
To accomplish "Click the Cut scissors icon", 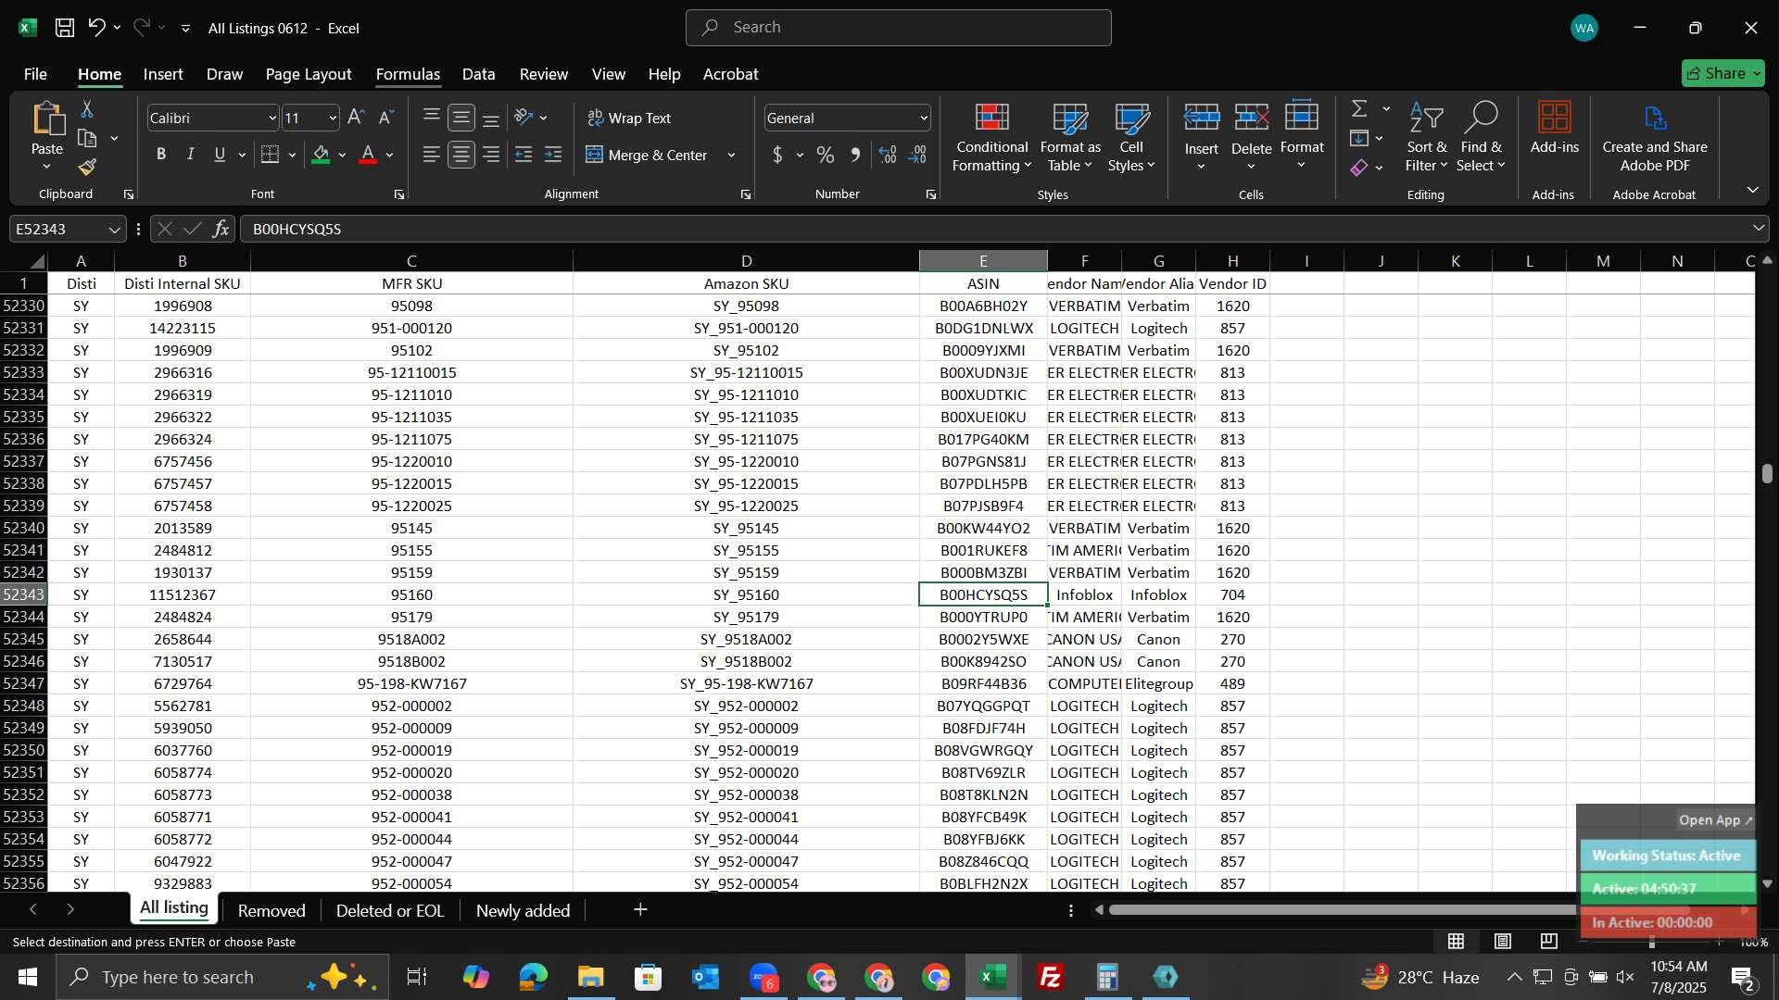I will [87, 109].
